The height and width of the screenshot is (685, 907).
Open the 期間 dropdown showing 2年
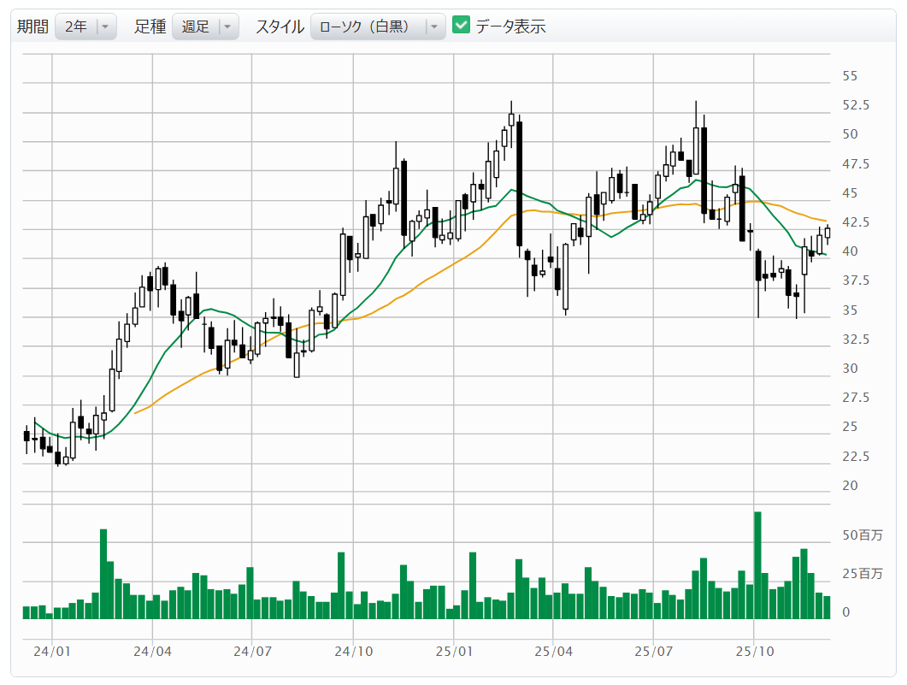(85, 27)
